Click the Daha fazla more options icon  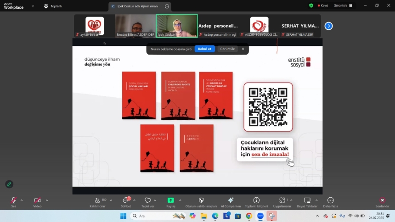tap(330, 201)
